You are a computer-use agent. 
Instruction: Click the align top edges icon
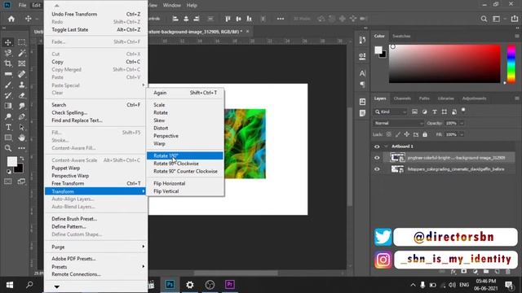[228, 19]
